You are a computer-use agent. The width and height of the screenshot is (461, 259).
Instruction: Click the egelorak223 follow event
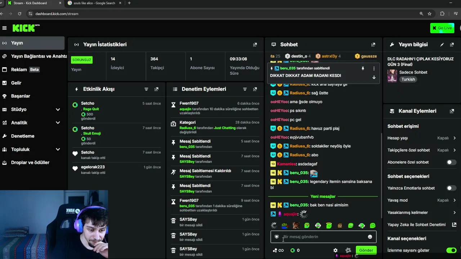pos(116,170)
